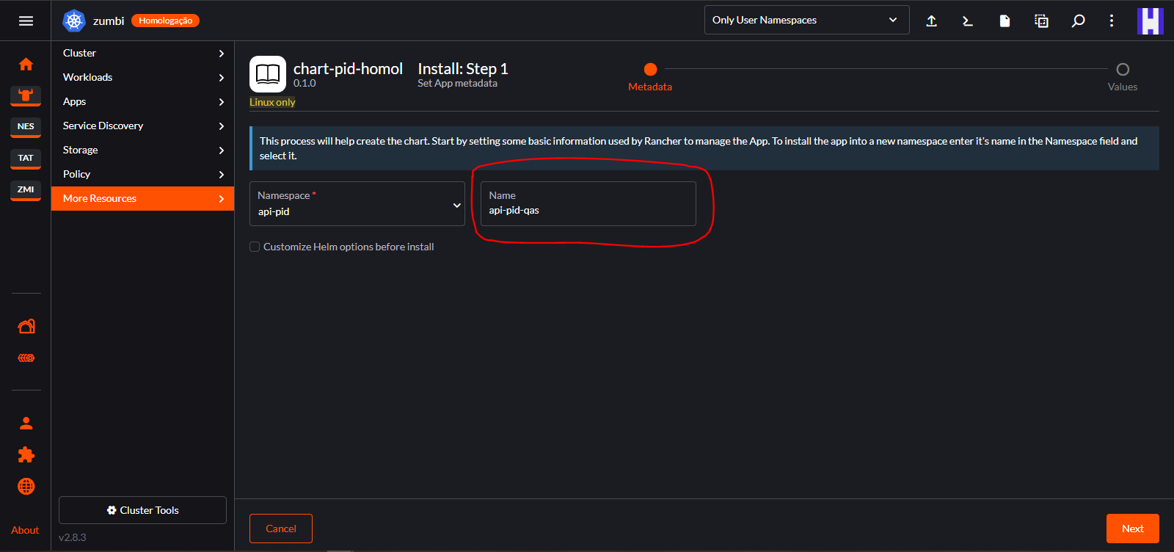Screen dimensions: 1174x552
Task: Click the Name input field
Action: [588, 210]
